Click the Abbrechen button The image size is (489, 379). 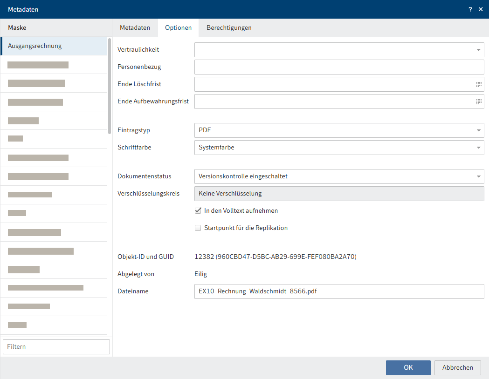pos(457,367)
